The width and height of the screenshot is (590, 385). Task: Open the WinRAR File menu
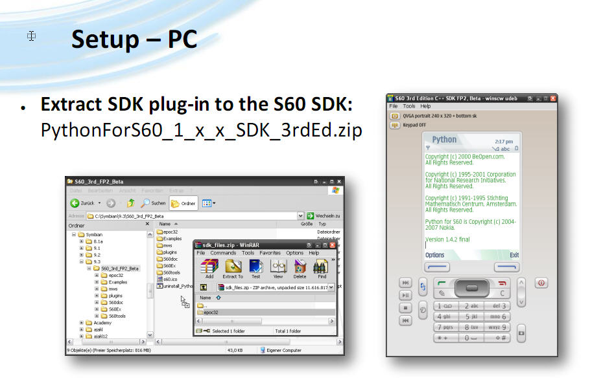(x=201, y=253)
